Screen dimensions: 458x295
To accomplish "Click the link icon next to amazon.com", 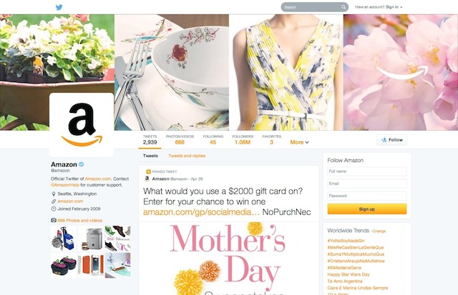I will pos(54,201).
